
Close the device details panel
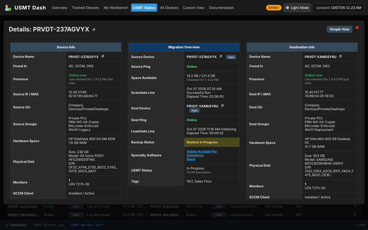pyautogui.click(x=357, y=28)
